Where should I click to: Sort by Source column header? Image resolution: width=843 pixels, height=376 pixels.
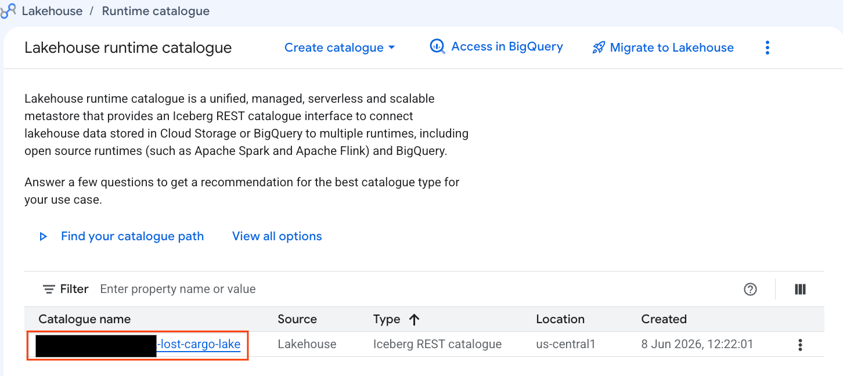297,319
